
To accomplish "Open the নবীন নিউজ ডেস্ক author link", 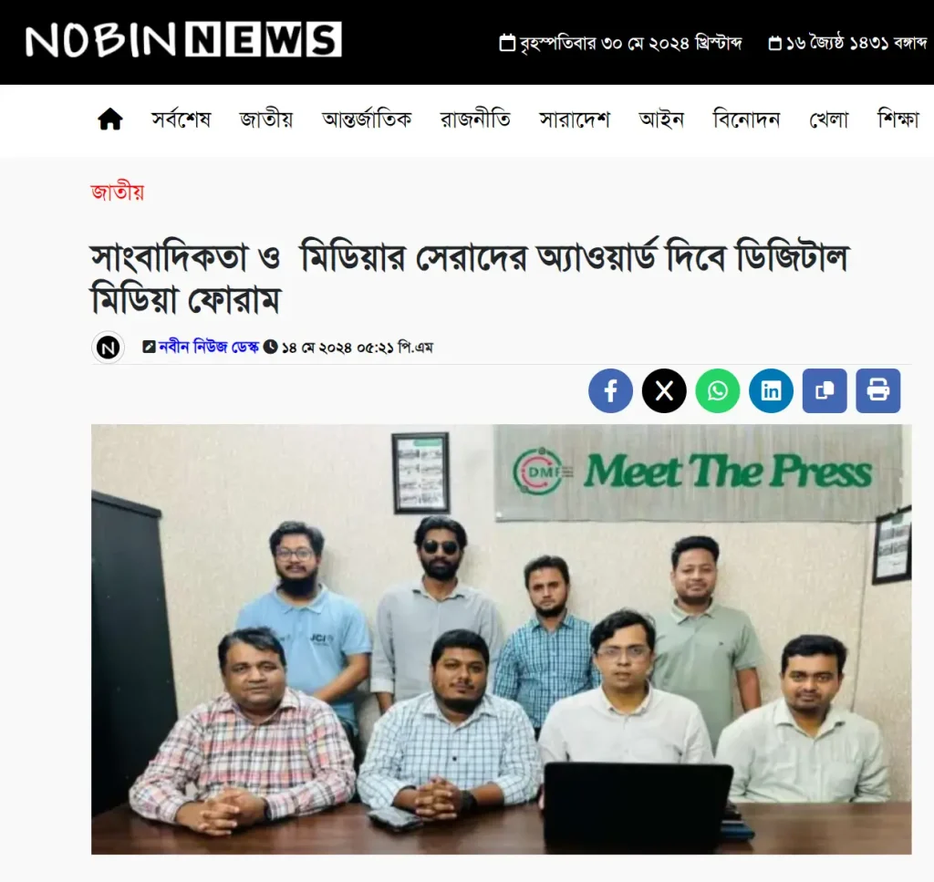I will (x=209, y=347).
